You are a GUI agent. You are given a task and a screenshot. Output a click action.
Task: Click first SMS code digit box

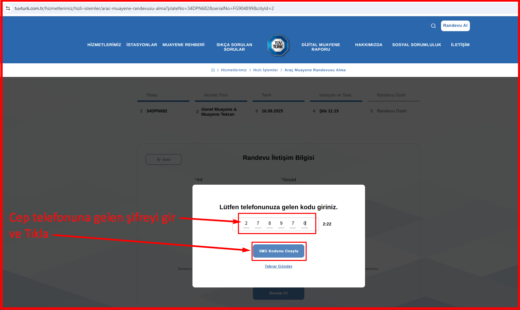coord(246,224)
